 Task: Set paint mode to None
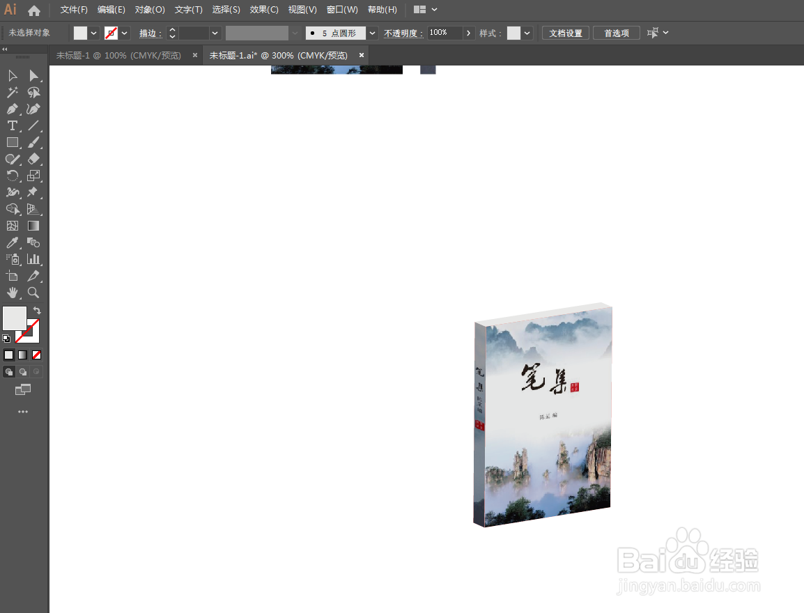pos(36,355)
